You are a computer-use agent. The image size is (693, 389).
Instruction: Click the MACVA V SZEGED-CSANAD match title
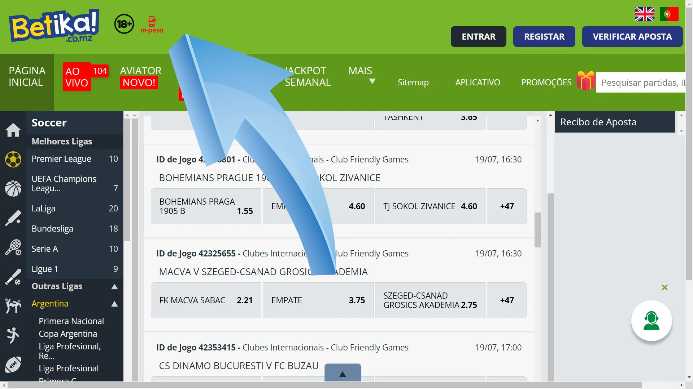[x=263, y=272]
